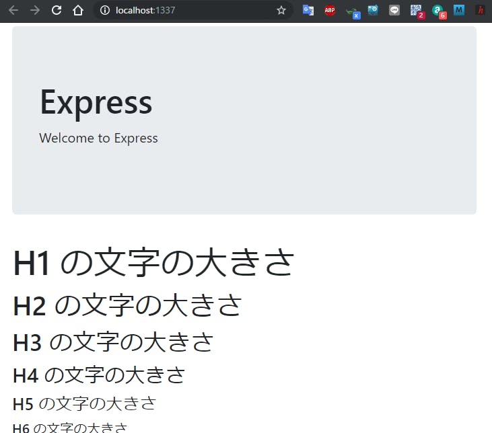Go back using the browser back arrow

tap(13, 10)
